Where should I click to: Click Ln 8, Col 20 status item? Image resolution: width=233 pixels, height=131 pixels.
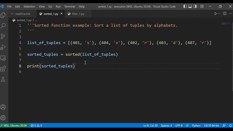(x=150, y=126)
